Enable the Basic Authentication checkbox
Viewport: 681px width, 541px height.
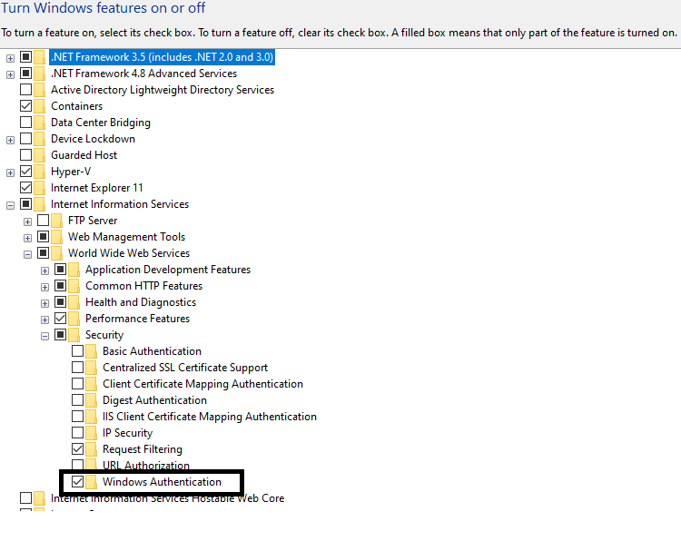78,350
